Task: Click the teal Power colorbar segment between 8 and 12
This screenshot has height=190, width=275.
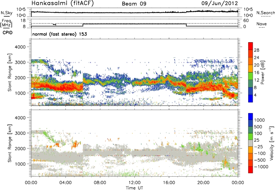Action: 251,83
